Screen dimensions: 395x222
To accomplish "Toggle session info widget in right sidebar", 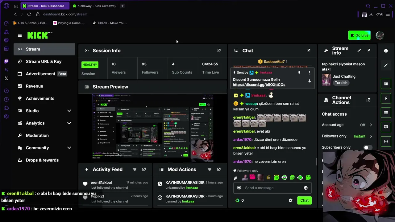I will [x=386, y=142].
